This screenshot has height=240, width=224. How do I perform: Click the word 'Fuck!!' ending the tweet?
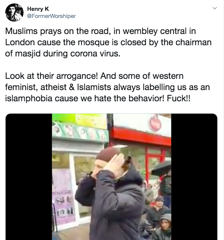coord(179,98)
